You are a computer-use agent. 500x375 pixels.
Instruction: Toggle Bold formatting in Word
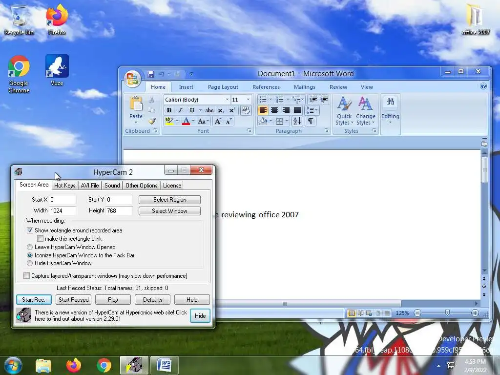[169, 110]
